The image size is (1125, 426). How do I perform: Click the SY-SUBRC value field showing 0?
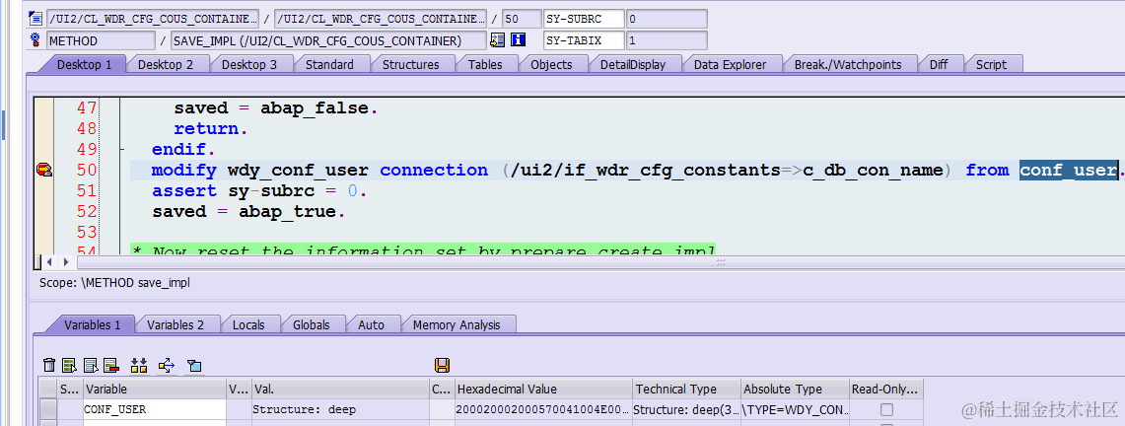(x=667, y=19)
